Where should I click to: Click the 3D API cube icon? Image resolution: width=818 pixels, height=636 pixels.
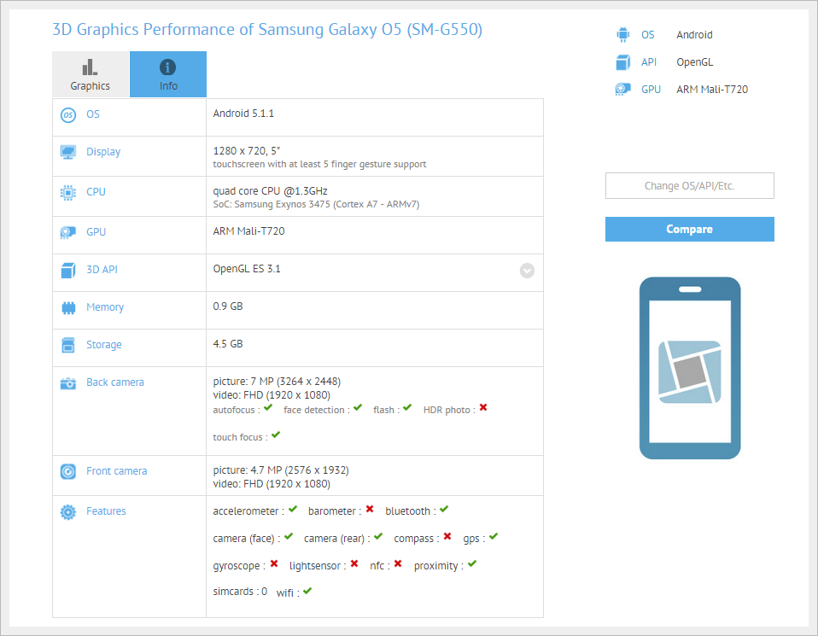point(68,271)
